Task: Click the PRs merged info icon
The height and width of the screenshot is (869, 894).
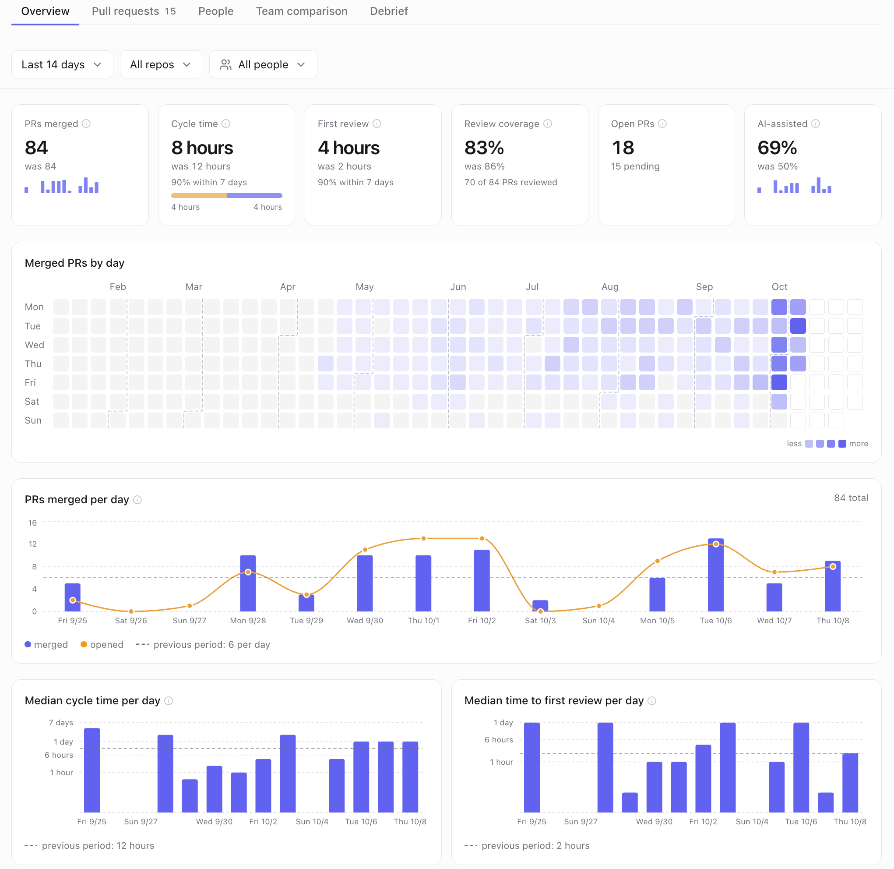Action: (86, 124)
